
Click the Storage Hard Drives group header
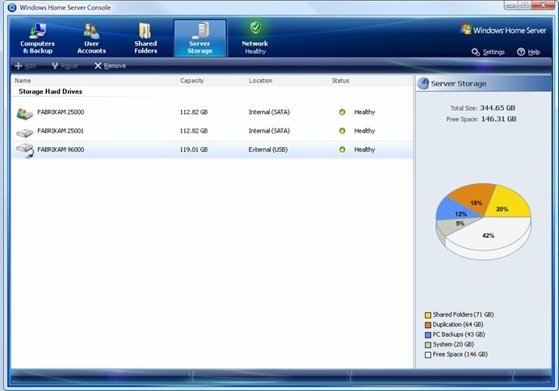coord(50,91)
